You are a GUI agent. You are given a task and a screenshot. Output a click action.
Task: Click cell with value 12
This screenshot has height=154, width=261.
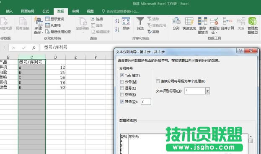[x=55, y=67]
